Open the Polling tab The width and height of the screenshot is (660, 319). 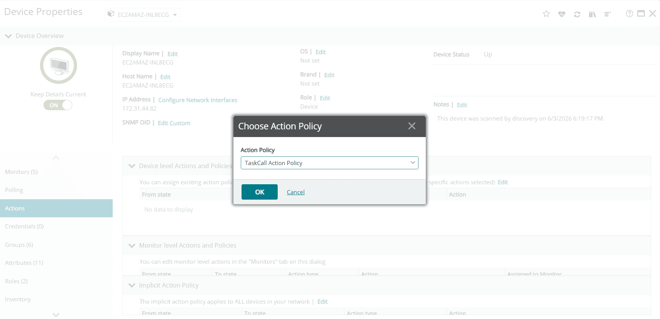(56, 190)
